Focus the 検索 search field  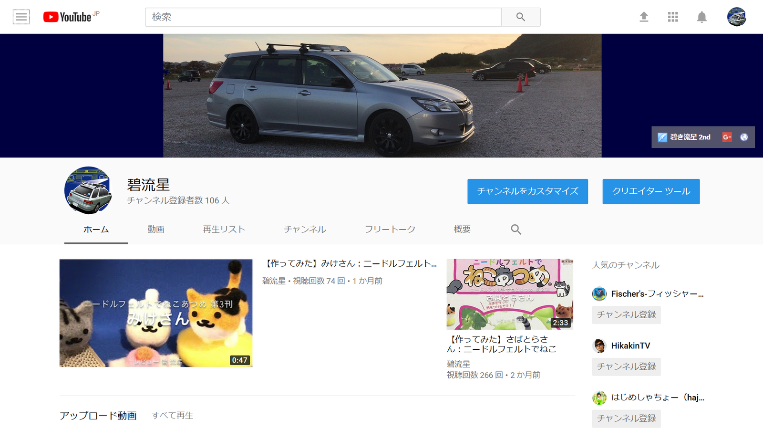(x=323, y=17)
